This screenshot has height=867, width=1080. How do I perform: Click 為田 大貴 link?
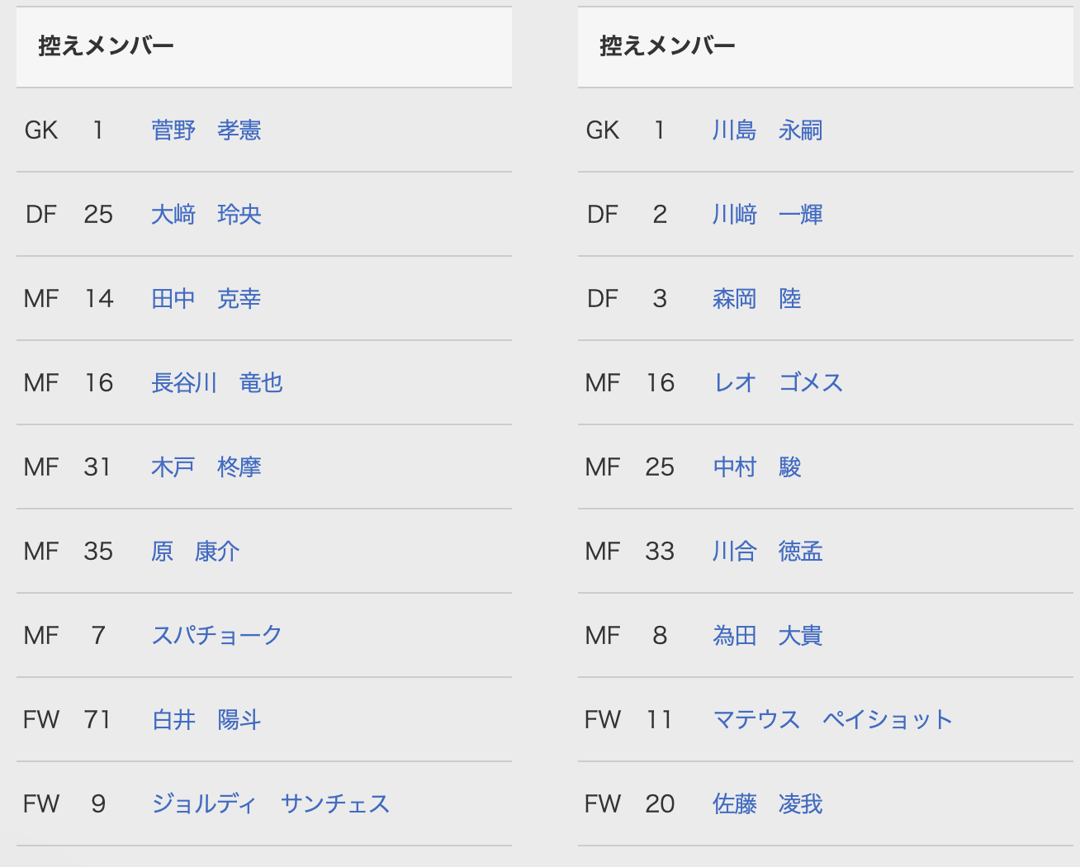pyautogui.click(x=767, y=636)
